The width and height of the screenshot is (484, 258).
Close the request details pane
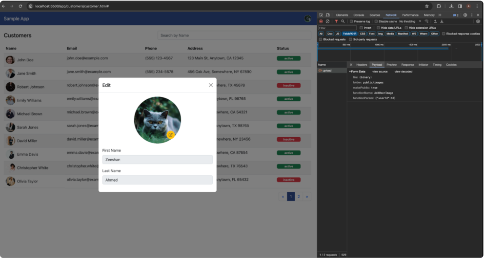(x=351, y=65)
